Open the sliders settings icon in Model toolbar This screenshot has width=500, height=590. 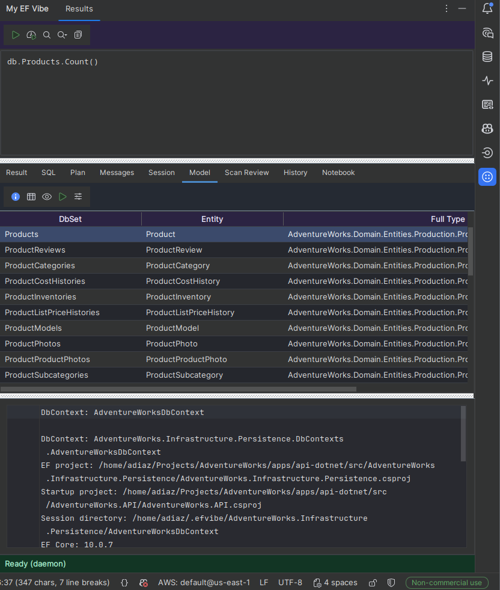pos(78,197)
